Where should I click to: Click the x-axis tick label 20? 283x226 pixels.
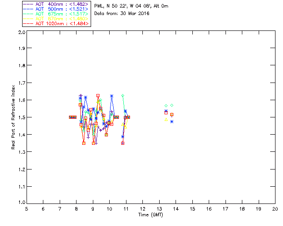(275, 209)
